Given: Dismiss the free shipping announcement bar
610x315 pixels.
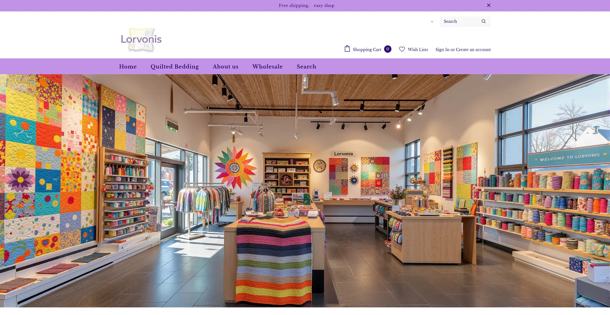Looking at the screenshot, I should click(x=489, y=5).
